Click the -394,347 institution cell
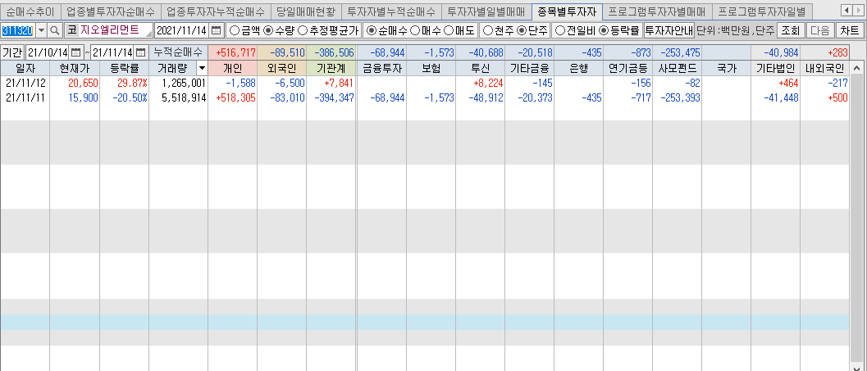Screen dimensions: 867x371 tap(331, 97)
